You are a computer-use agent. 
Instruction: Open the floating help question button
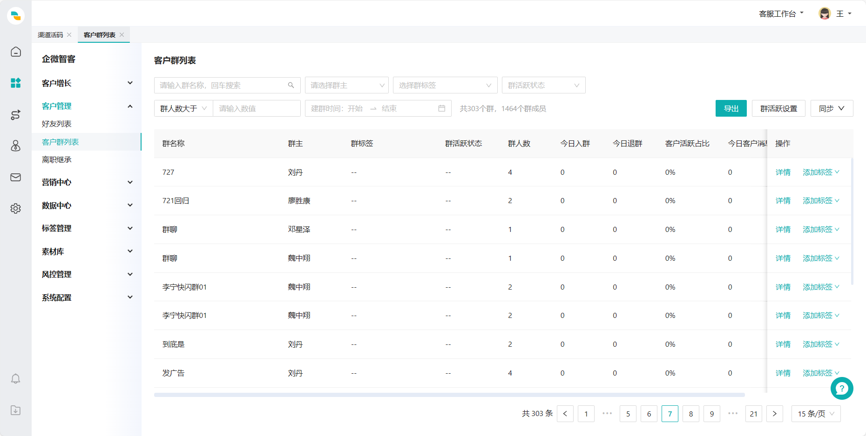pyautogui.click(x=842, y=388)
